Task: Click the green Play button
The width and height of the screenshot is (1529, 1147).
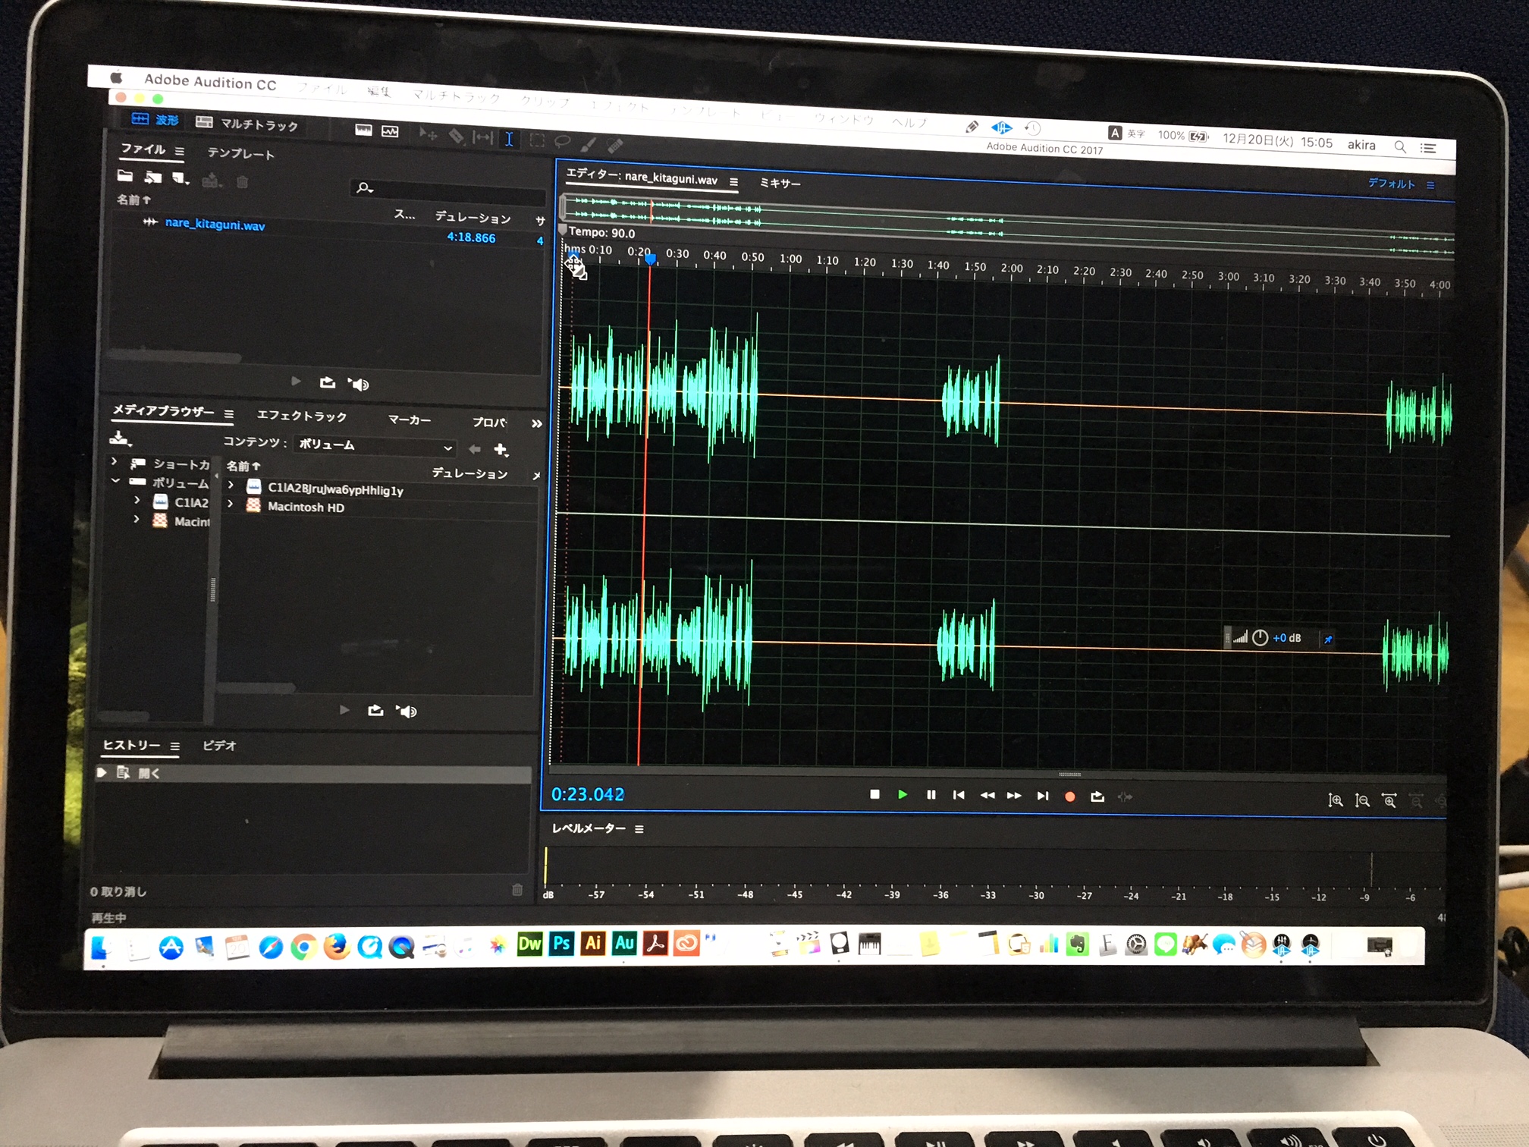Action: click(903, 794)
